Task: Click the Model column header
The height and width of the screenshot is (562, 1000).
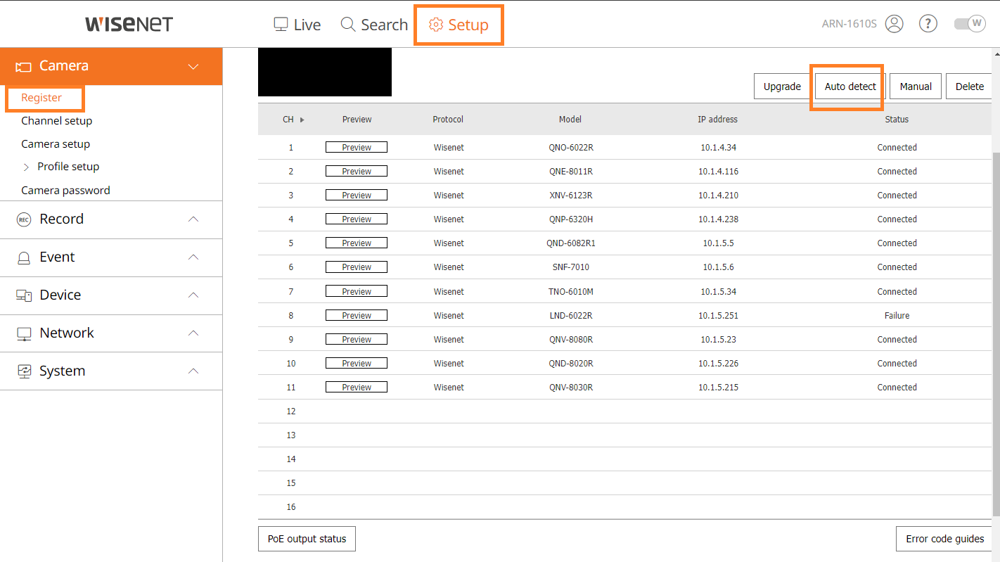Action: pyautogui.click(x=570, y=120)
